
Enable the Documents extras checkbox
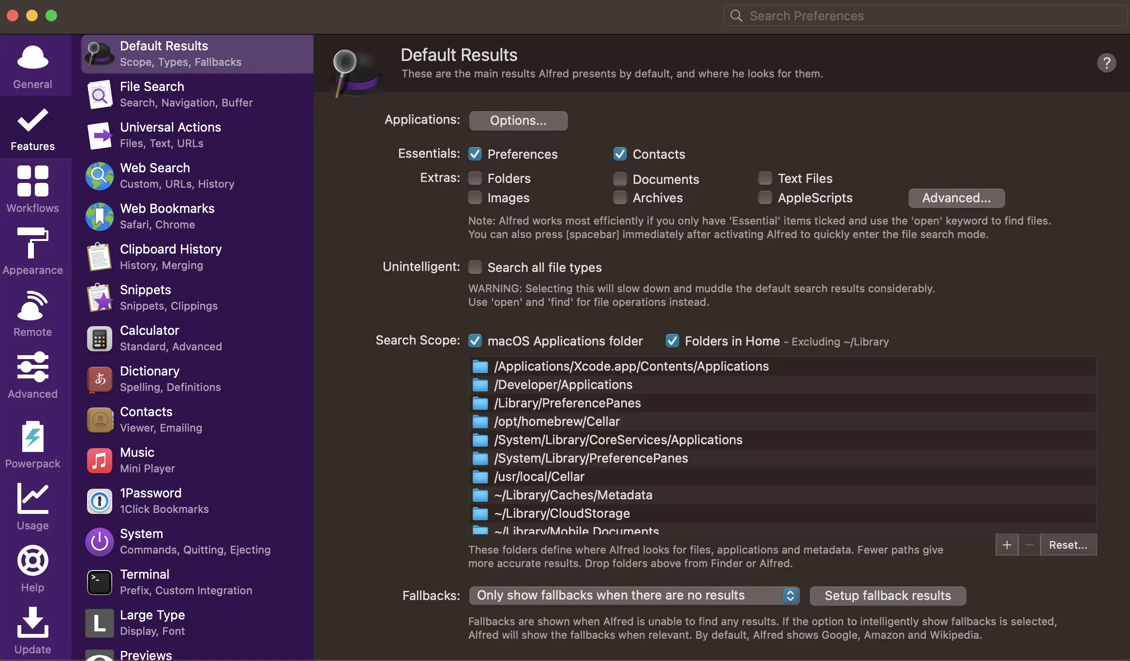[620, 179]
